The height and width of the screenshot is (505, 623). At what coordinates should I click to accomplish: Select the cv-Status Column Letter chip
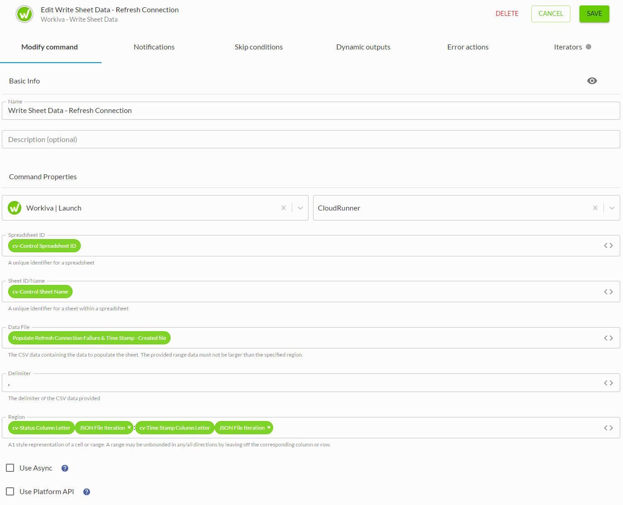tap(41, 428)
